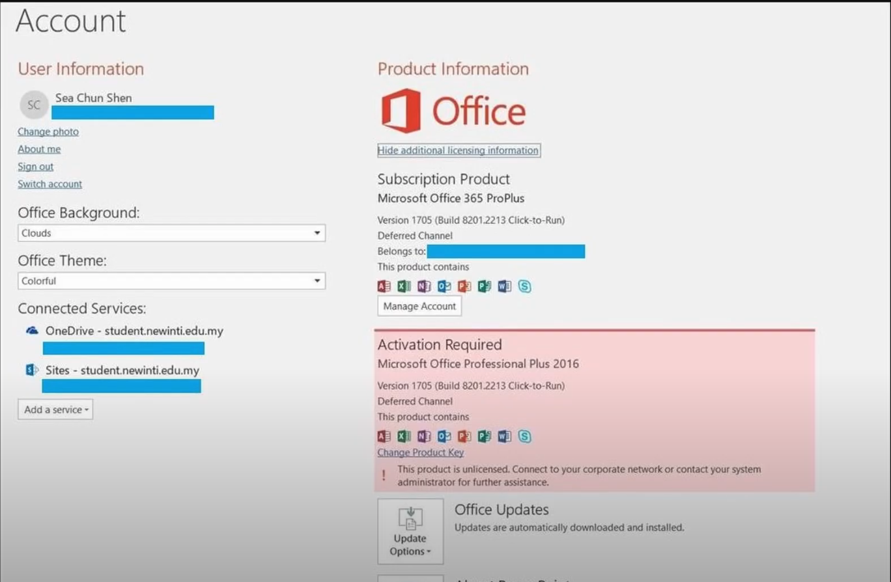This screenshot has height=582, width=891.
Task: Click the SharePoint Sites icon
Action: pyautogui.click(x=32, y=370)
